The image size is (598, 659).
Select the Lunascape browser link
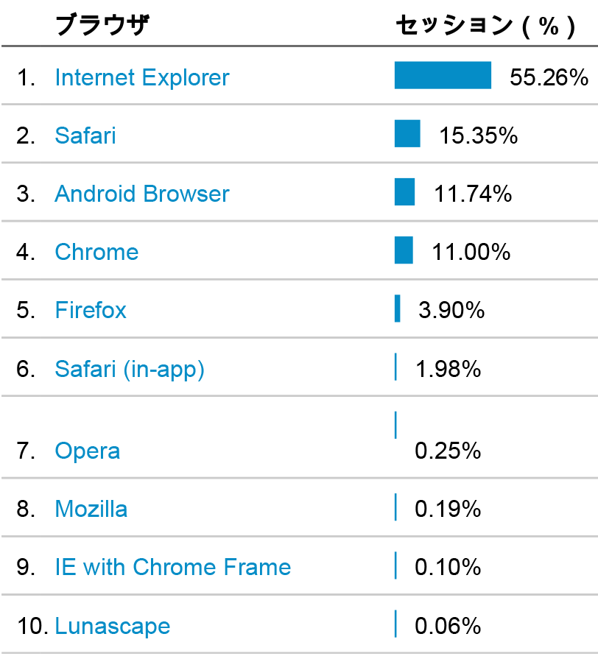113,626
